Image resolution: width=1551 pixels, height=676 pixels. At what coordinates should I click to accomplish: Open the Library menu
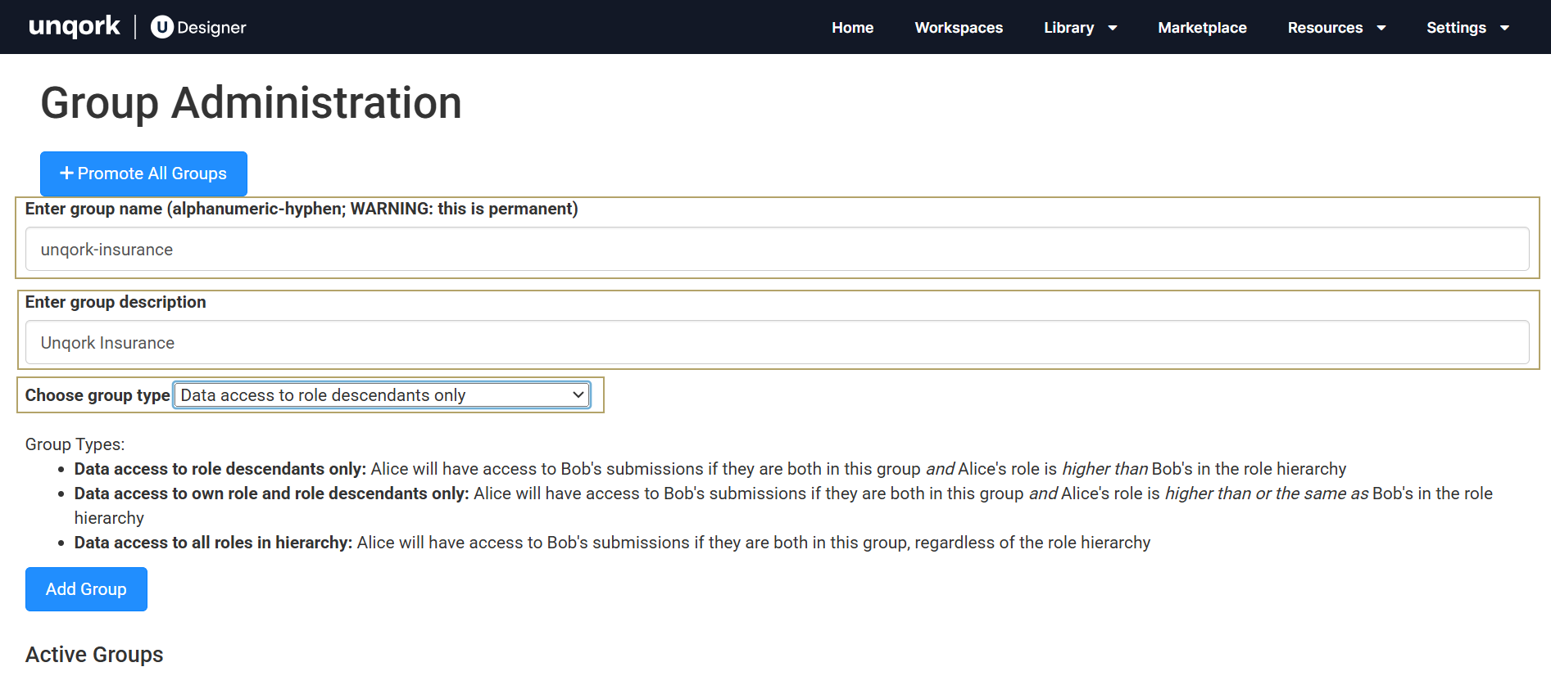(x=1068, y=28)
